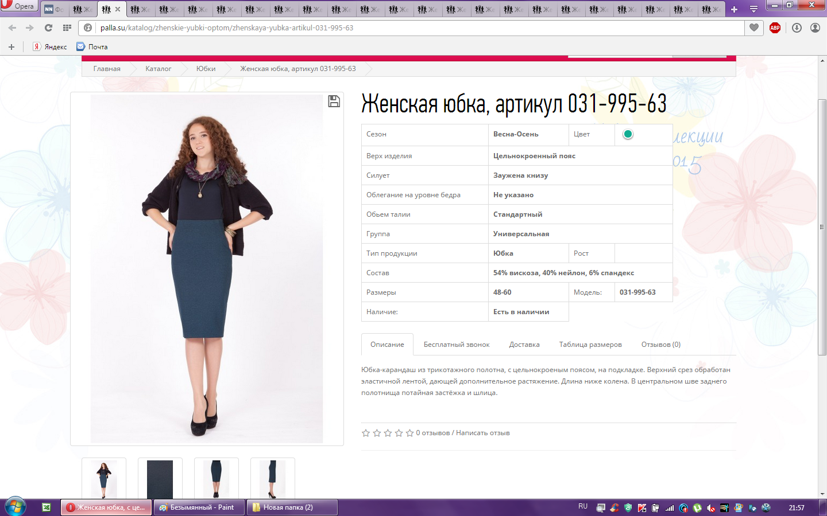Click the add bookmark plus icon
This screenshot has width=827, height=516.
pos(11,47)
